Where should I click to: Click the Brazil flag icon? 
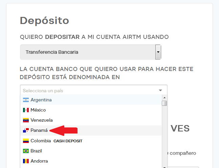coord(26,151)
